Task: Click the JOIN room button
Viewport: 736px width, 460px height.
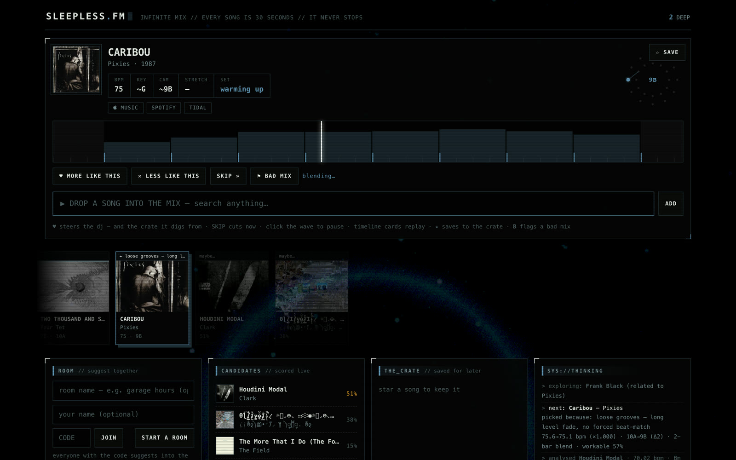Action: pyautogui.click(x=109, y=438)
